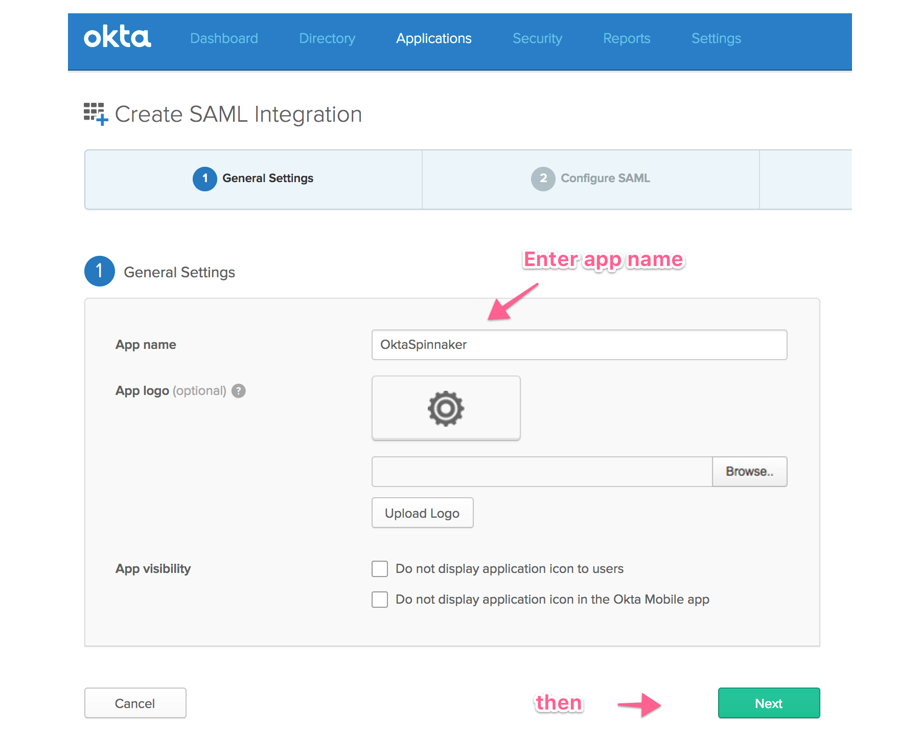Open the Dashboard menu
920x752 pixels.
(224, 38)
